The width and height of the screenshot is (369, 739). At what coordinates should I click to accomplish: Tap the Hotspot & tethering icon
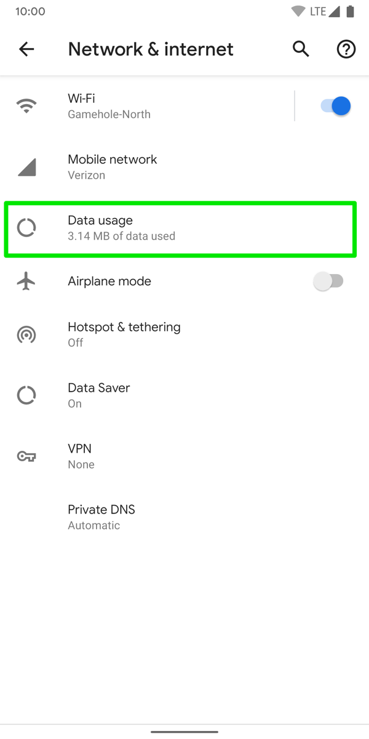[x=26, y=334]
